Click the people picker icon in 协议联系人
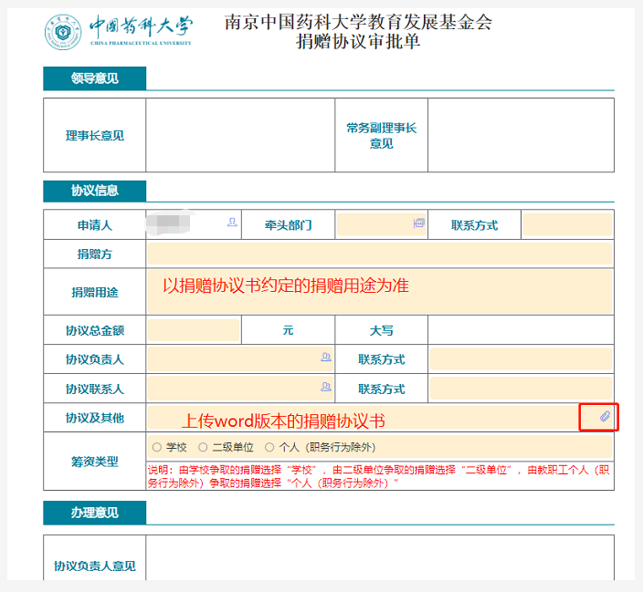 pos(326,388)
